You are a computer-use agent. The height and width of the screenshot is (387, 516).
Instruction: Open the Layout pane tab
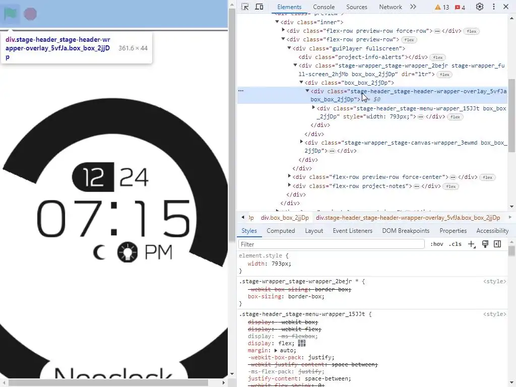pos(314,231)
